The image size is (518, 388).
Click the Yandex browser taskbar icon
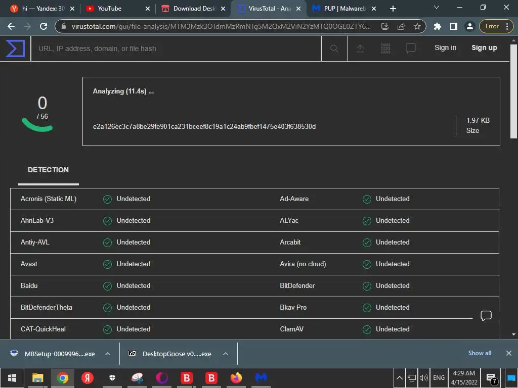[x=88, y=378]
